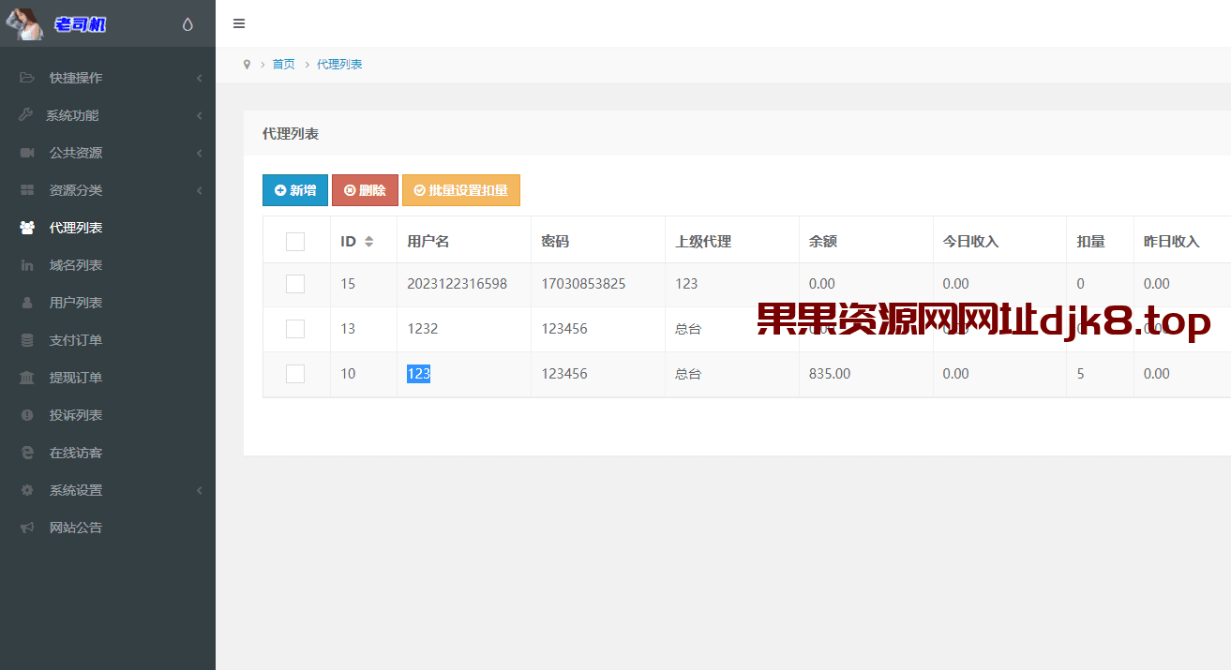The height and width of the screenshot is (670, 1231).
Task: Toggle the select-all checkbox in table header
Action: [295, 241]
